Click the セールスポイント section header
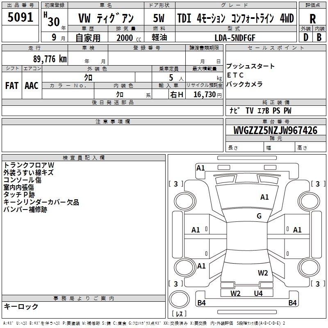 [276, 48]
